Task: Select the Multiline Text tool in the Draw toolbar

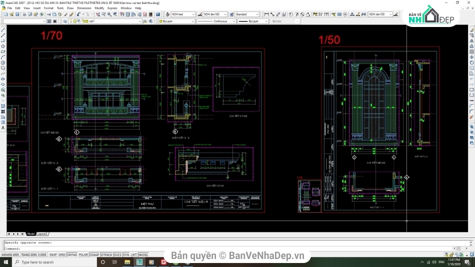Action: (3, 128)
